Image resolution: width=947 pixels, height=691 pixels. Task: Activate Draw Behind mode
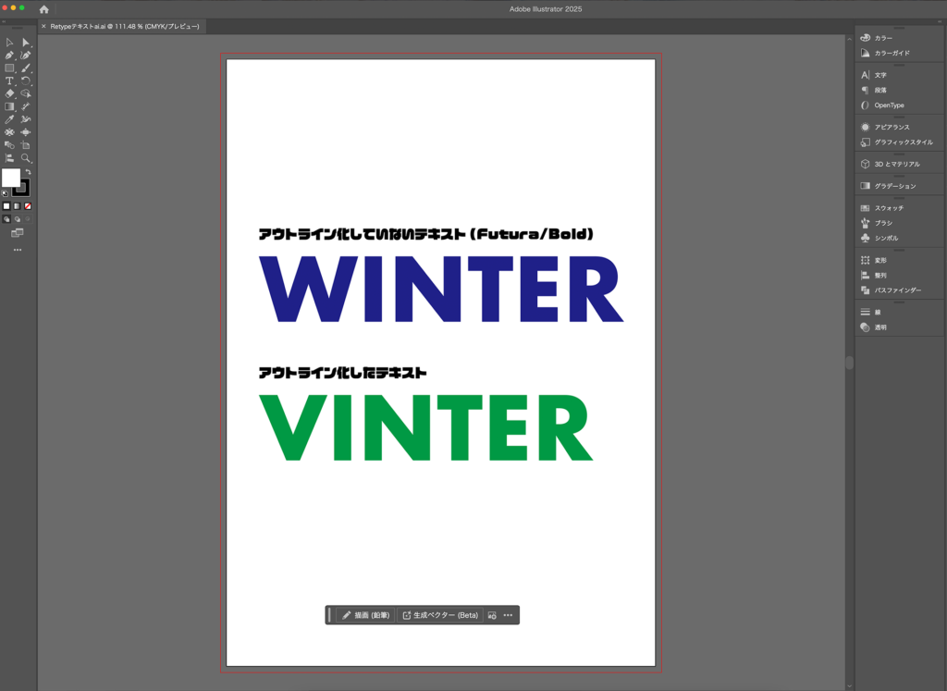[x=17, y=219]
